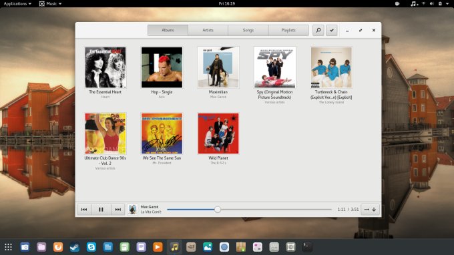Maximize the Music window
Viewport: 454px width, 255px height.
click(x=361, y=30)
